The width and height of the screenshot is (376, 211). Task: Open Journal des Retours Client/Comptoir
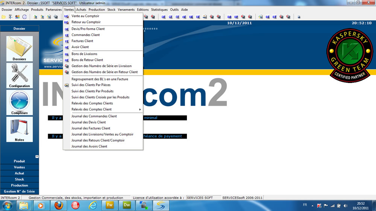click(x=103, y=140)
